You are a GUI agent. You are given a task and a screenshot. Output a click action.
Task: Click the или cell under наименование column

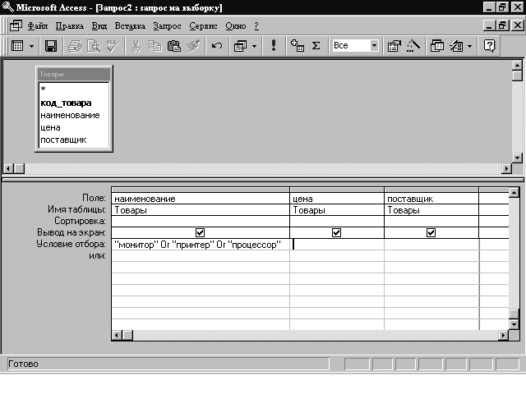(201, 256)
